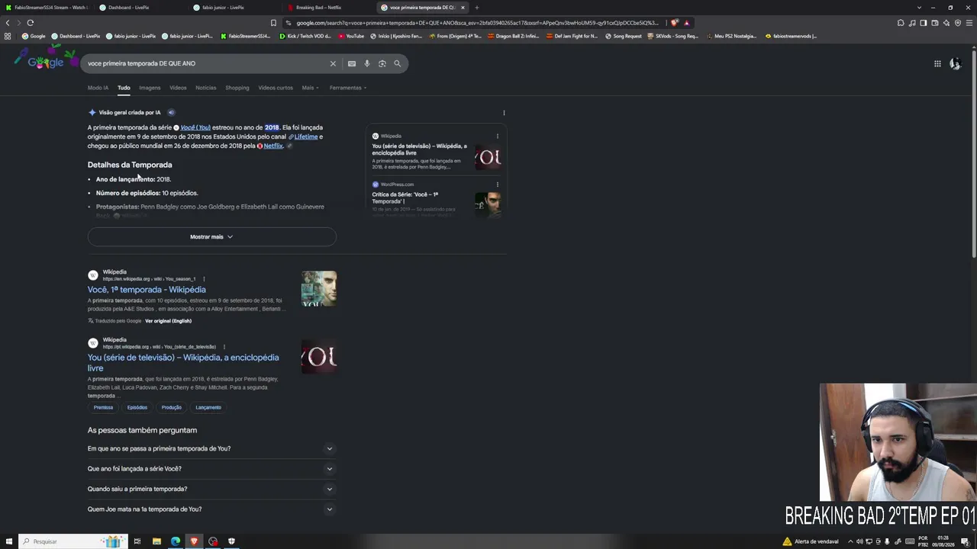Open the Premissa section chip
This screenshot has height=549, width=977.
click(x=103, y=408)
